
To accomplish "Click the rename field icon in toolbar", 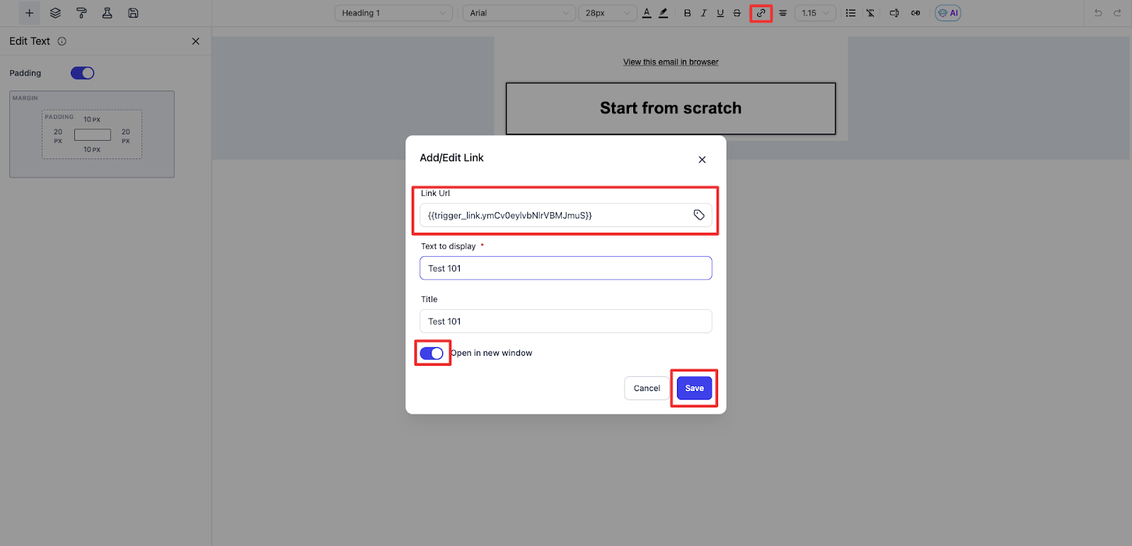I will coord(894,13).
